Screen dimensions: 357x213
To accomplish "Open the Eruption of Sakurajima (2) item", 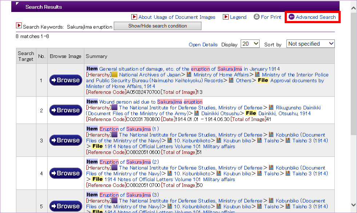I will (129, 162).
